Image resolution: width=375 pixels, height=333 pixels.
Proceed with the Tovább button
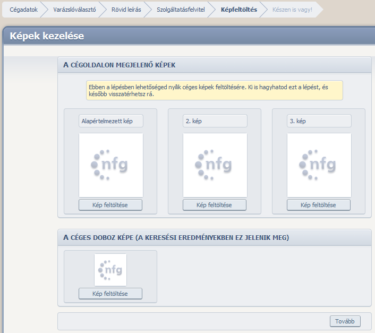pyautogui.click(x=345, y=321)
